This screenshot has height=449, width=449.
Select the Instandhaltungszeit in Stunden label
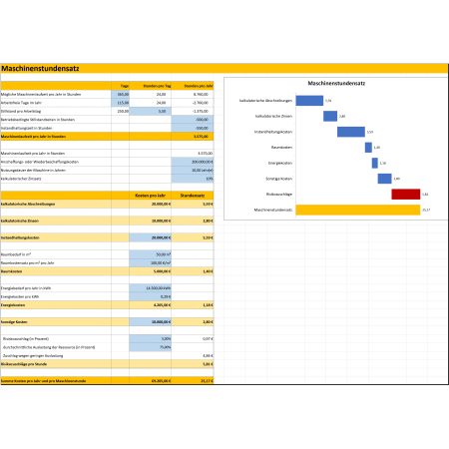[26, 128]
